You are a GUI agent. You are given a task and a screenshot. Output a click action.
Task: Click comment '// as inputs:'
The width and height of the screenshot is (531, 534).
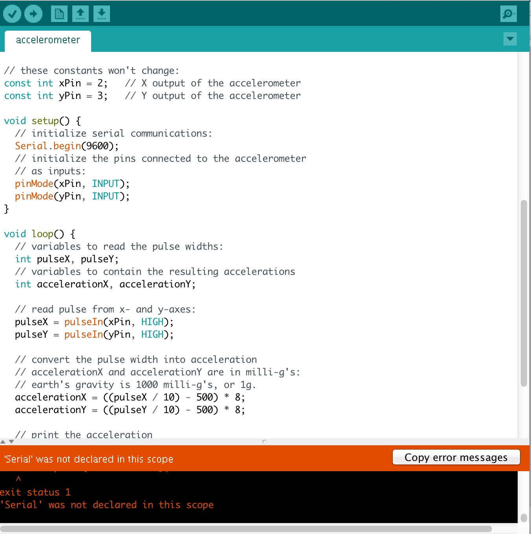tap(50, 171)
